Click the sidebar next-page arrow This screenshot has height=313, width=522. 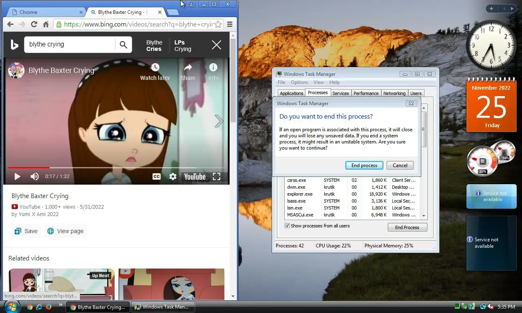click(512, 9)
